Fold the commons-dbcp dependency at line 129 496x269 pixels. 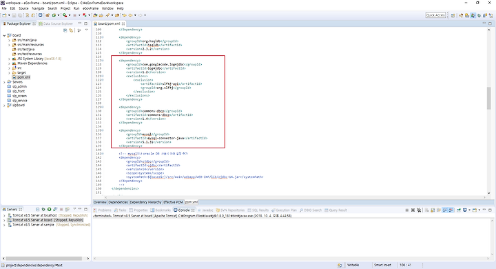[x=103, y=107]
